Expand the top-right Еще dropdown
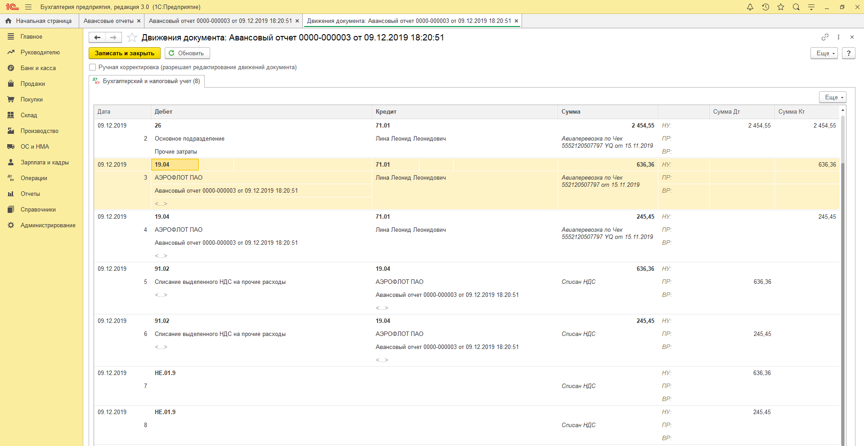 pos(824,53)
